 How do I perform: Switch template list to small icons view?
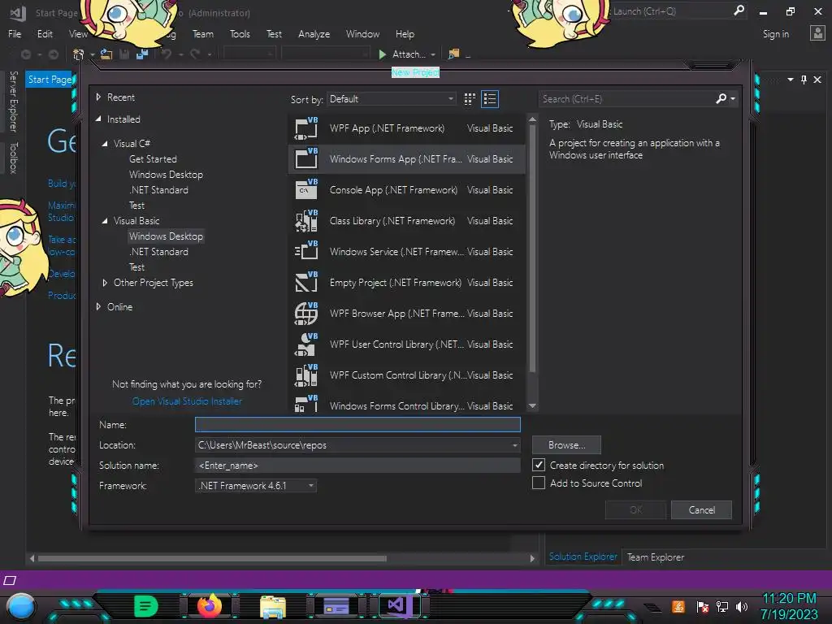click(470, 99)
